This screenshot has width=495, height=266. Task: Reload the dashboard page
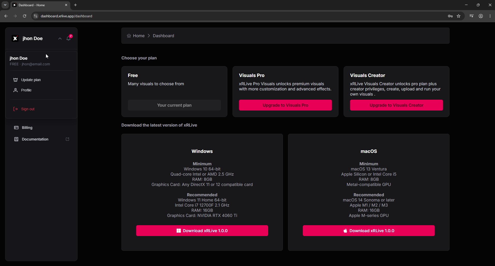pos(25,16)
